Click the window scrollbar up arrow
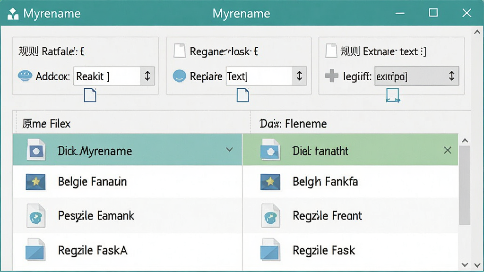The image size is (484, 272). [477, 32]
